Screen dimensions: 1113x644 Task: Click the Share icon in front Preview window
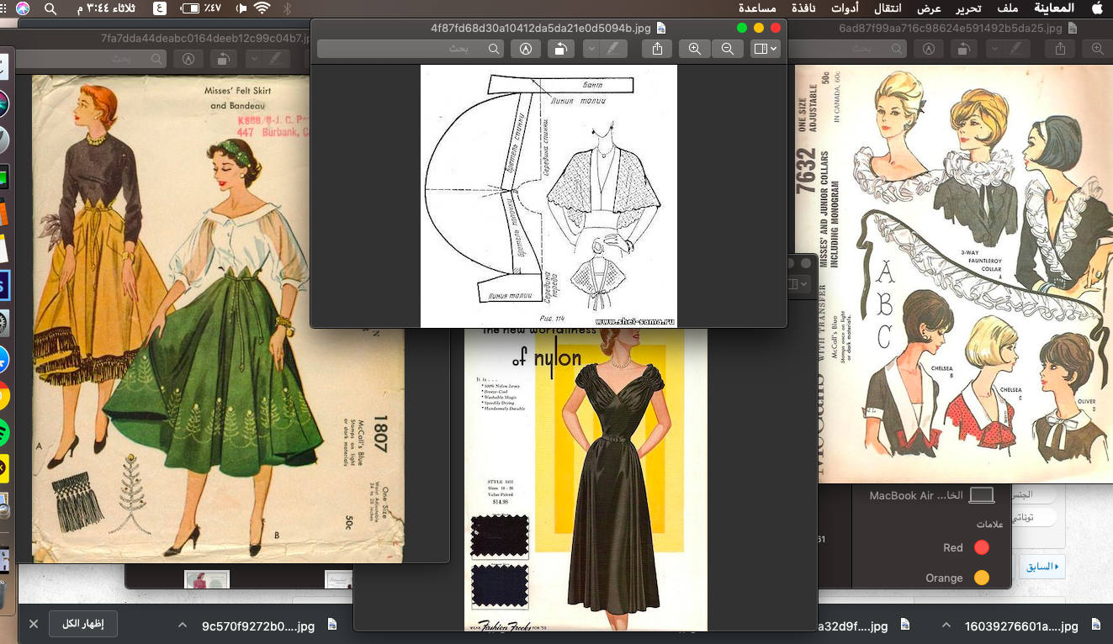pyautogui.click(x=657, y=49)
